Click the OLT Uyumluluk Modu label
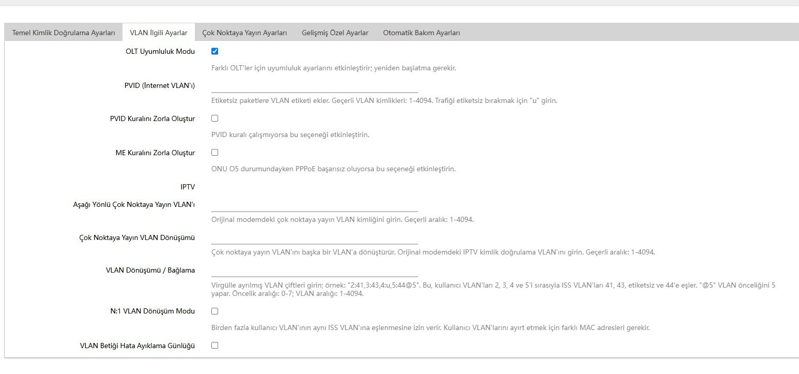The width and height of the screenshot is (799, 374). click(160, 51)
